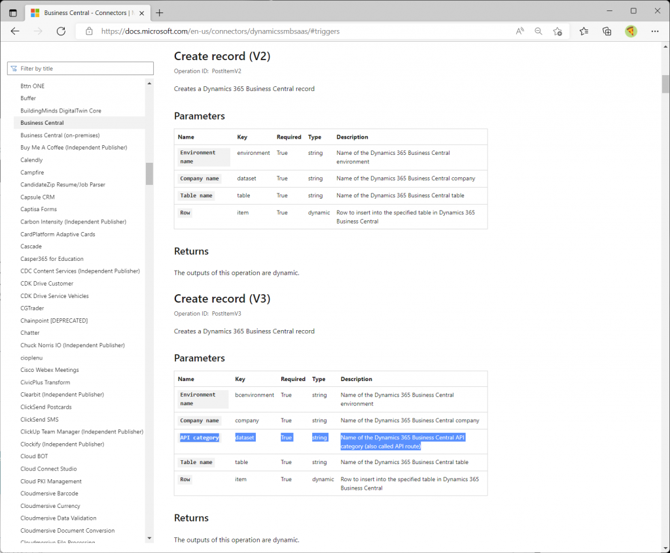Open BuildingMinds DigitalTwin Core link
Image resolution: width=670 pixels, height=553 pixels.
(x=61, y=110)
